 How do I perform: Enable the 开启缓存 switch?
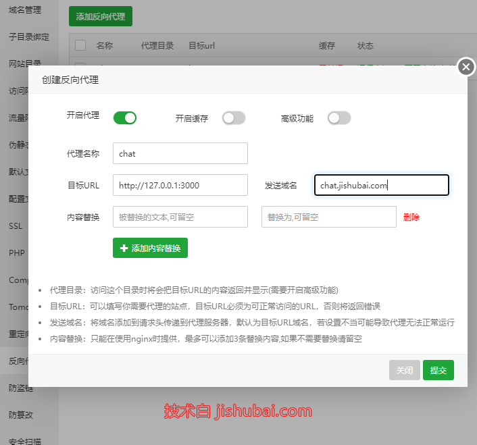point(234,118)
